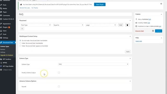This screenshot has width=167, height=94.
Task: Edit the published date
Action: [160, 26]
